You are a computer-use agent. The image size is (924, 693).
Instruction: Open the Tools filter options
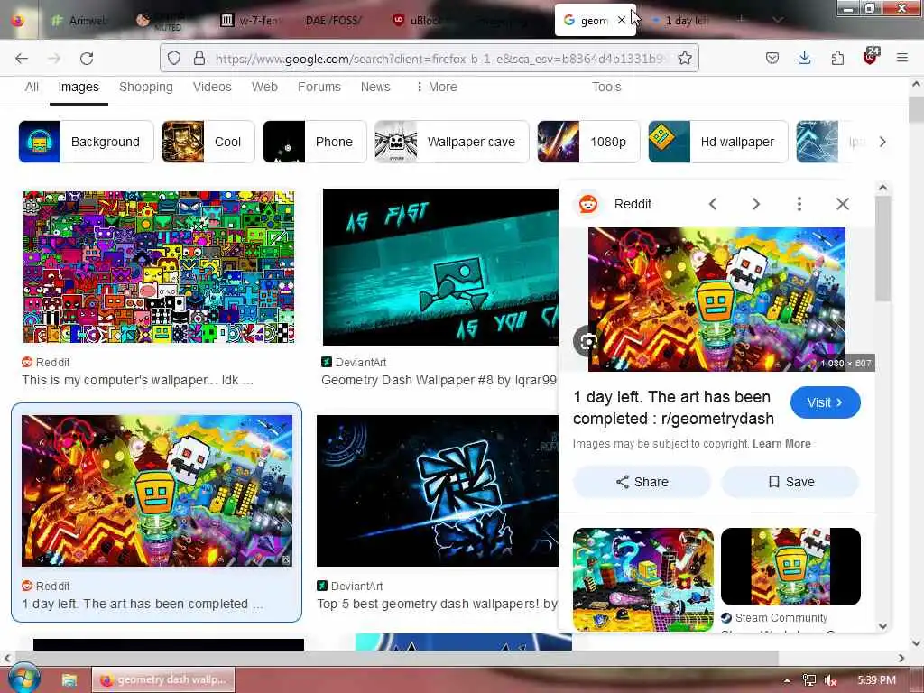pyautogui.click(x=606, y=87)
